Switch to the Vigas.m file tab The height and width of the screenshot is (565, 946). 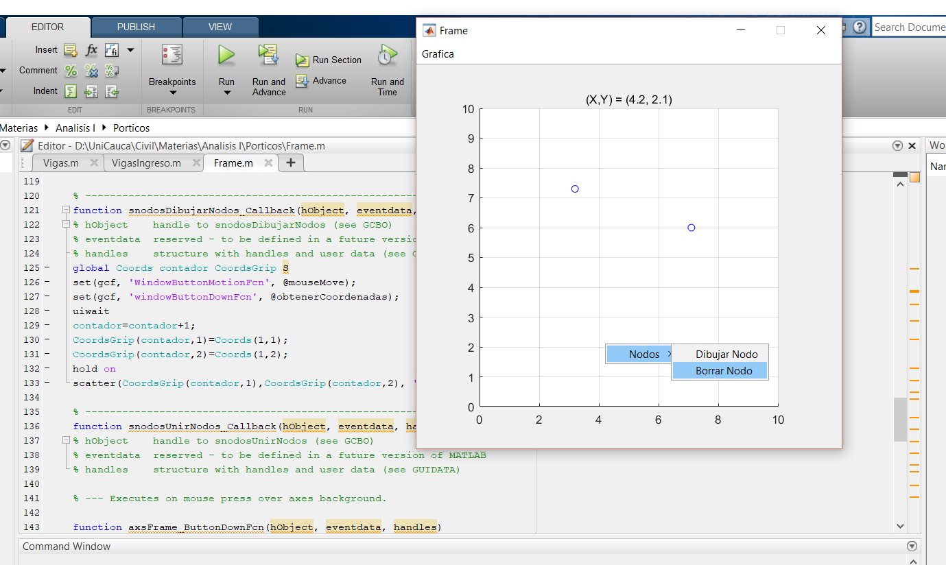60,163
